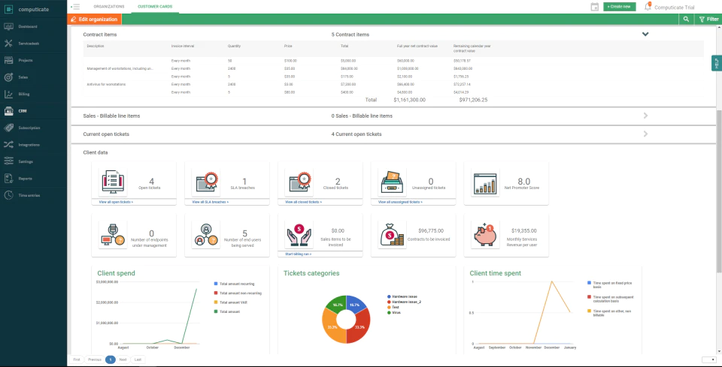Open the Servicedesk sidebar icon
722x367 pixels.
[8, 44]
